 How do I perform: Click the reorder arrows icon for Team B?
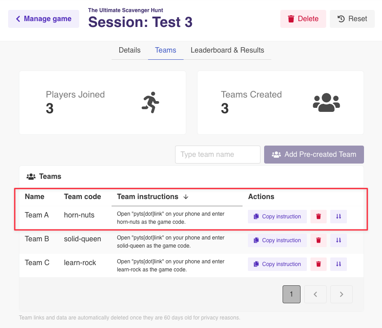tap(338, 240)
